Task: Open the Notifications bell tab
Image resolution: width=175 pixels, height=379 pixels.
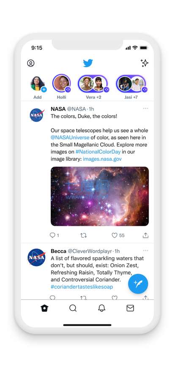Action: [x=102, y=308]
